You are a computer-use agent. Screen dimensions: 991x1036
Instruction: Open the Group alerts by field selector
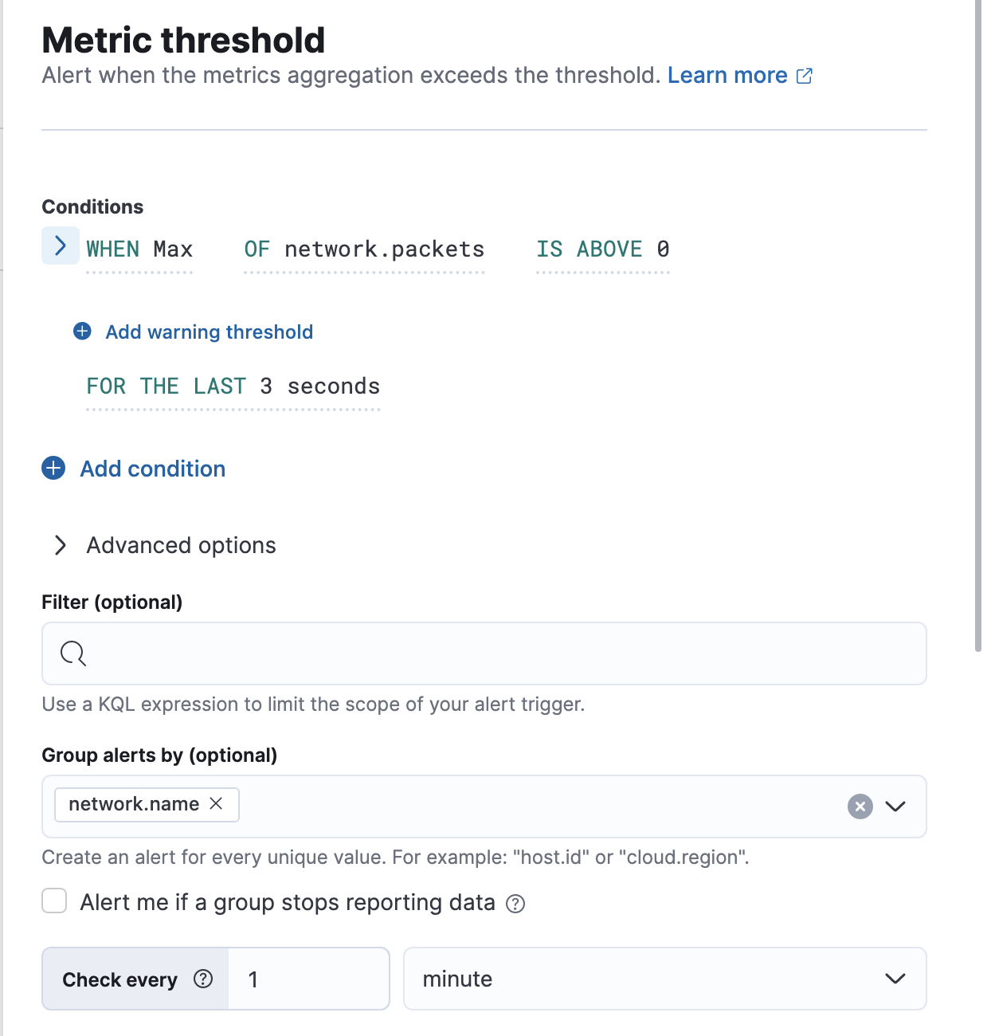(895, 806)
